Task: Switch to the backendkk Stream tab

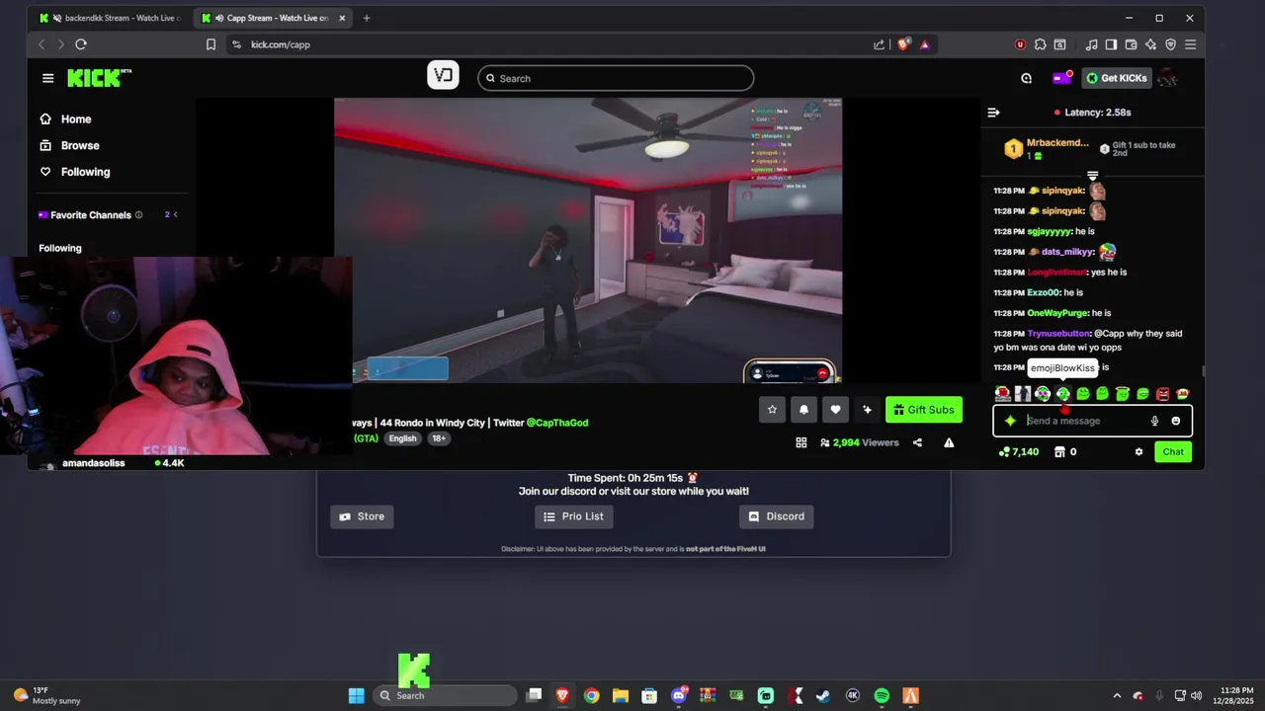Action: point(110,18)
